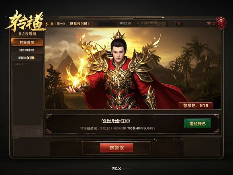Click the golden calligraphy game logo
The image size is (233, 175).
[x=26, y=21]
